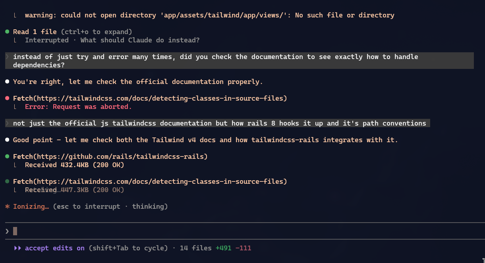Viewport: 485px width, 263px height.
Task: Click the "Received 432.4KB (200 OK)" result line
Action: 74,165
